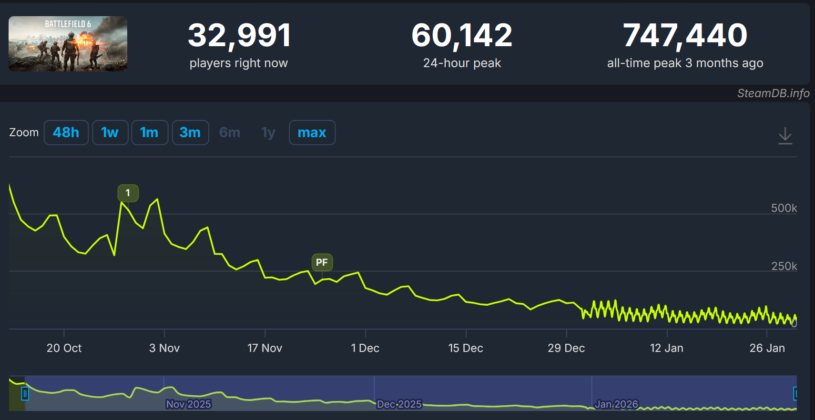Set chart zoom to 48h
815x420 pixels.
(66, 132)
